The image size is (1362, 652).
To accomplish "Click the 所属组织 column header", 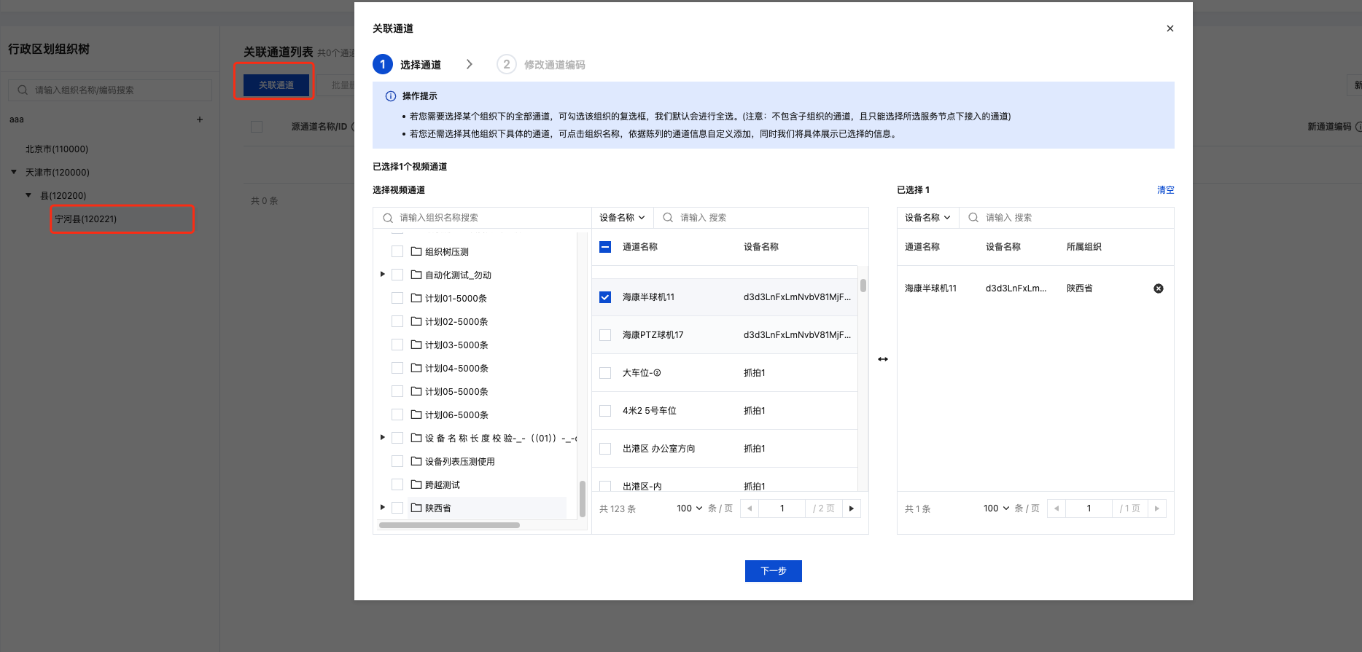I will coord(1084,247).
